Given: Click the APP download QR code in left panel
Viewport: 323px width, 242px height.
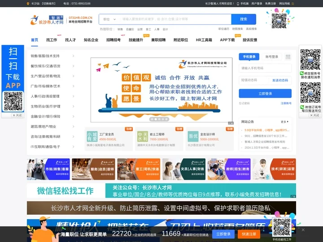Looking at the screenshot, I should pos(13,101).
